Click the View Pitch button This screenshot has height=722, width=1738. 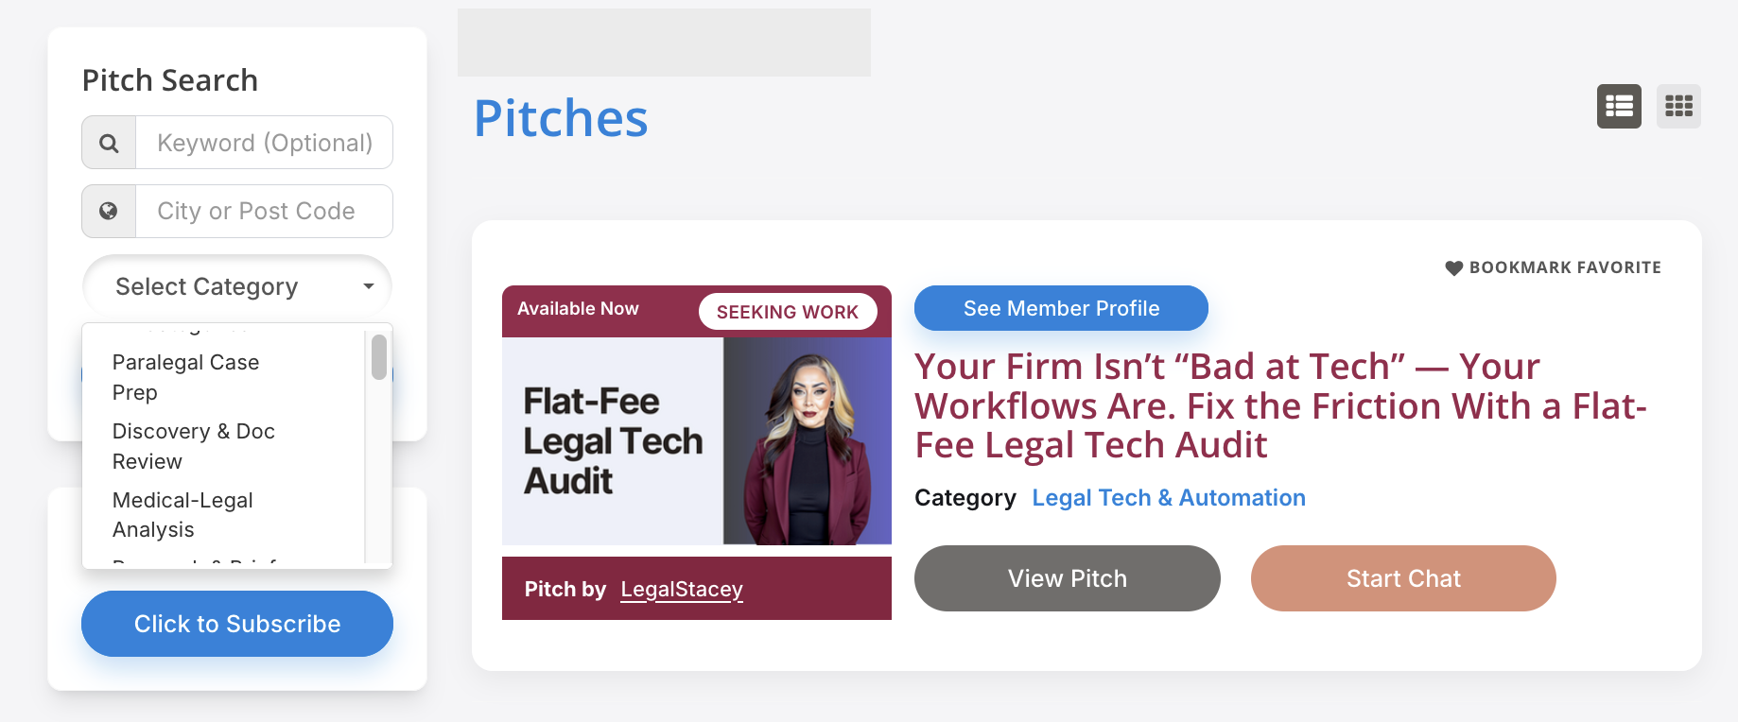tap(1067, 578)
